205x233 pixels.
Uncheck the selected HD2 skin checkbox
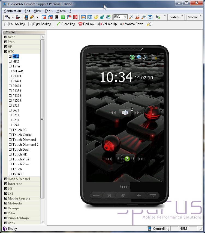tap(10, 57)
